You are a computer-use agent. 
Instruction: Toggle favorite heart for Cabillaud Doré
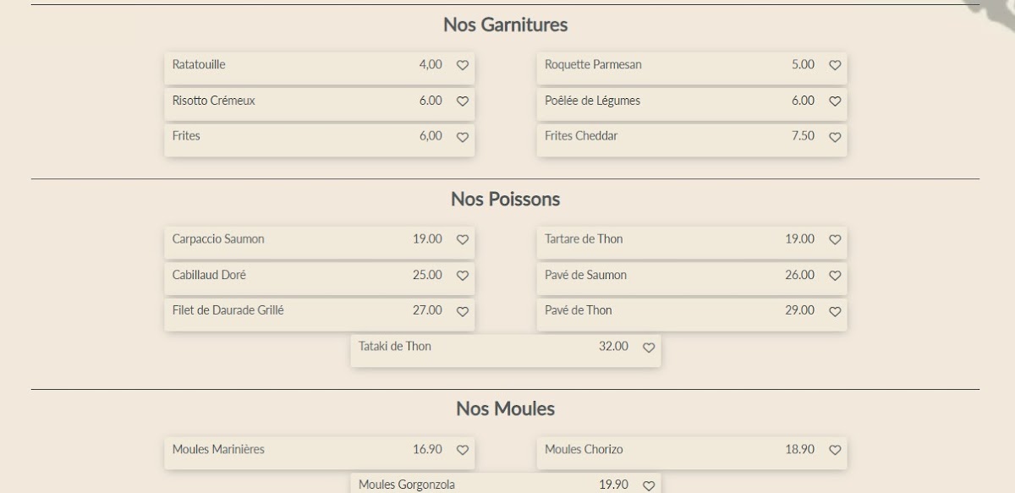coord(463,275)
